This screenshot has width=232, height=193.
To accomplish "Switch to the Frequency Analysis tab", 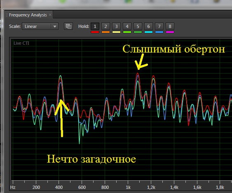I will [x=28, y=15].
